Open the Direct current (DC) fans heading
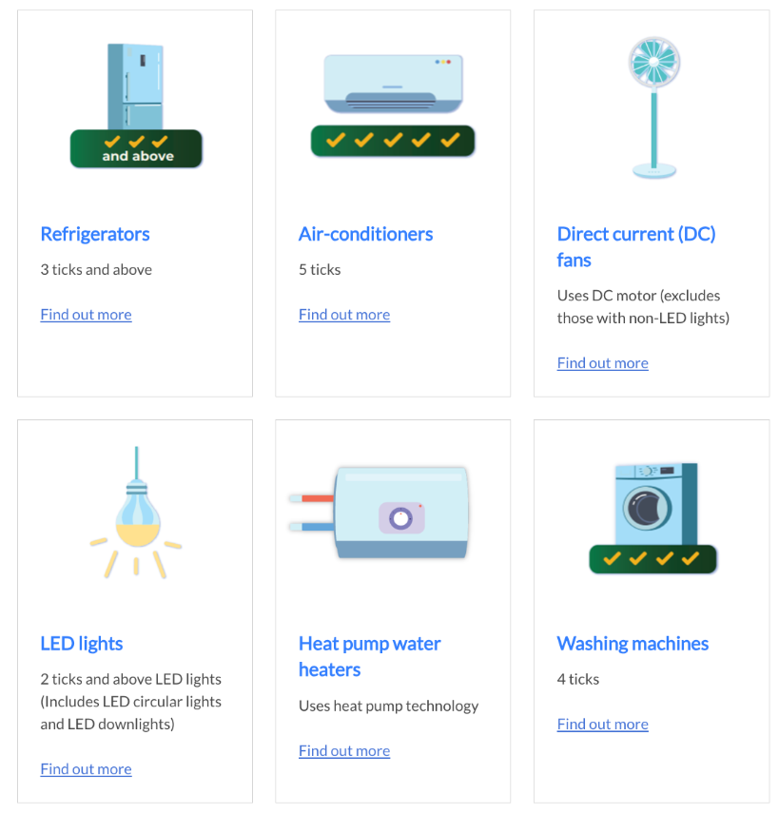The height and width of the screenshot is (813, 779). point(636,247)
